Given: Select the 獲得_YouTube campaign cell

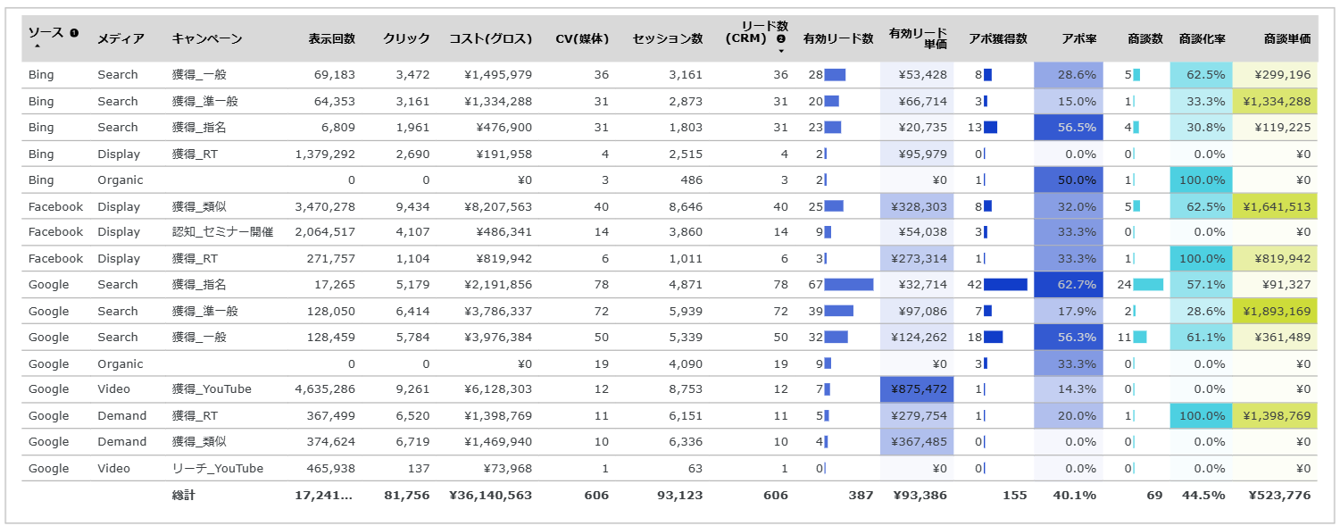Looking at the screenshot, I should click(x=212, y=389).
